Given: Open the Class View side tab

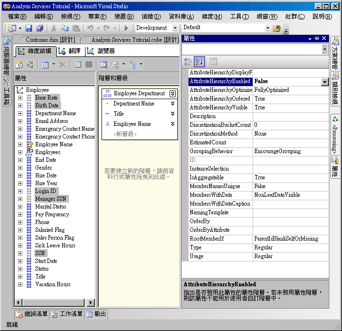Looking at the screenshot, I should click(336, 88).
